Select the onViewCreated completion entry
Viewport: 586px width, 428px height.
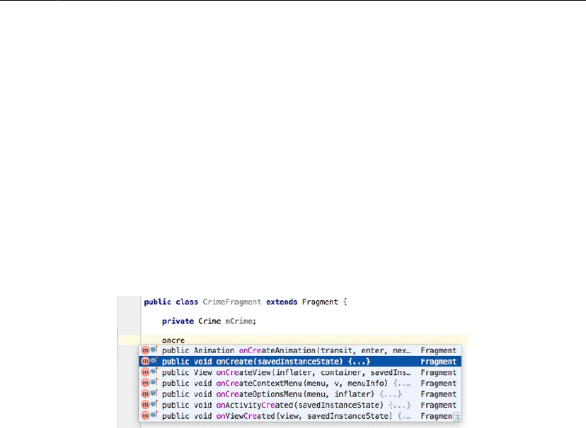coord(300,416)
